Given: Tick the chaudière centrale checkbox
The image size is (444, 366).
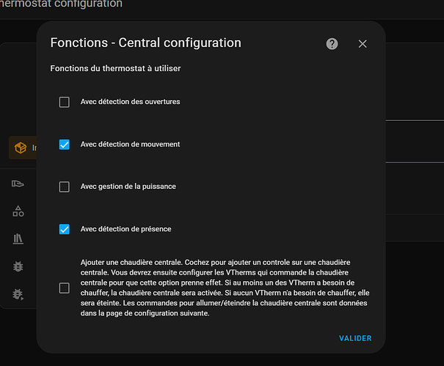Looking at the screenshot, I should click(65, 288).
